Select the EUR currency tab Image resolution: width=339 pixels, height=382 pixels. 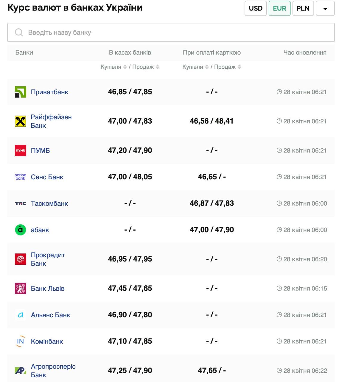point(279,8)
